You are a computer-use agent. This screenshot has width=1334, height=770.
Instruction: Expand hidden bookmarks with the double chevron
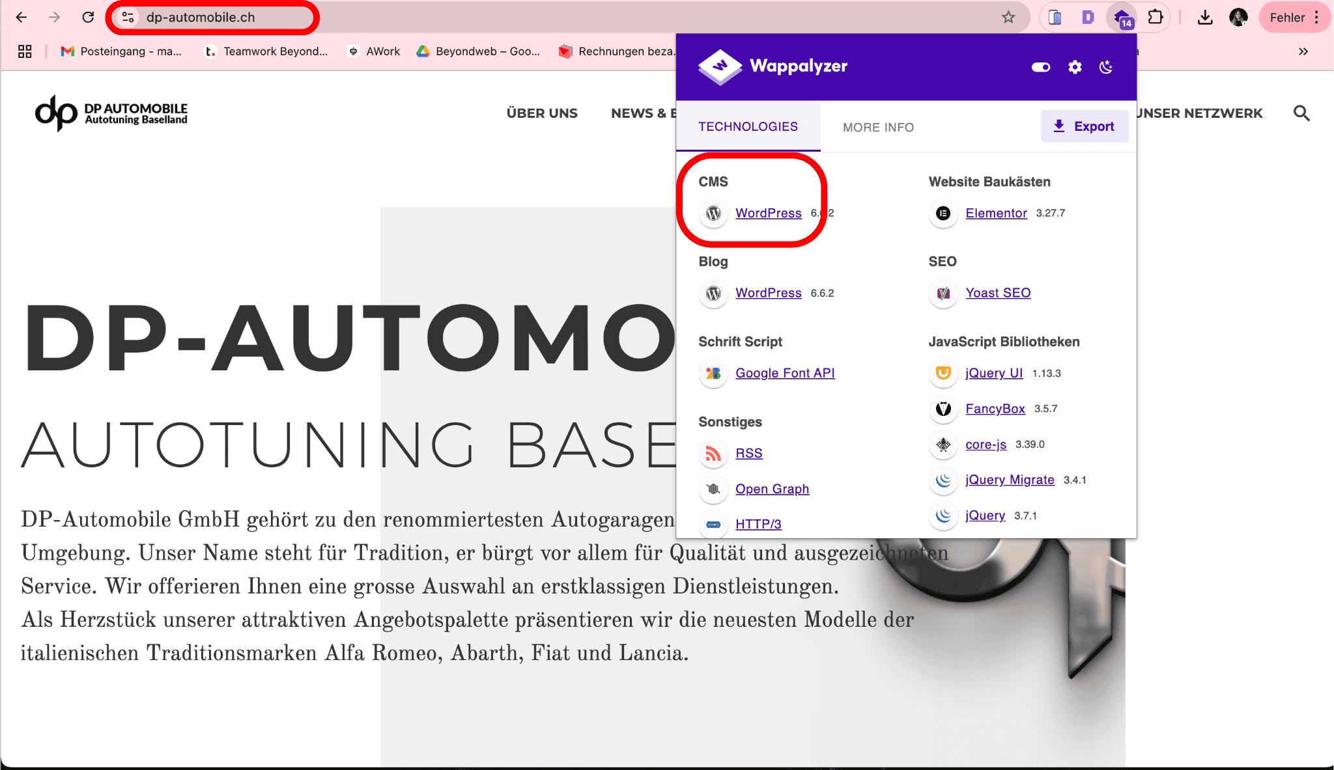click(x=1303, y=51)
